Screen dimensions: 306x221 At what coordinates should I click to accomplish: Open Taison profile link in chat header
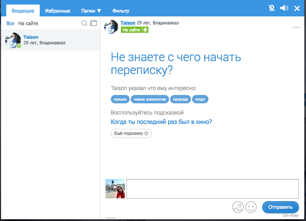click(x=128, y=23)
